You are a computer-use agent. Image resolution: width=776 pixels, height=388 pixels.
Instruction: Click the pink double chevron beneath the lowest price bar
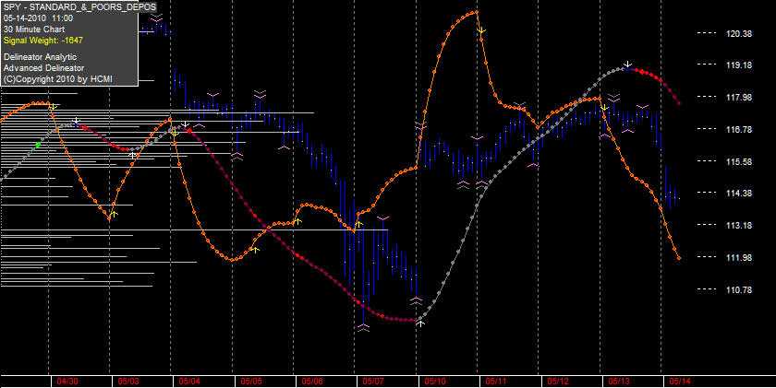point(363,327)
